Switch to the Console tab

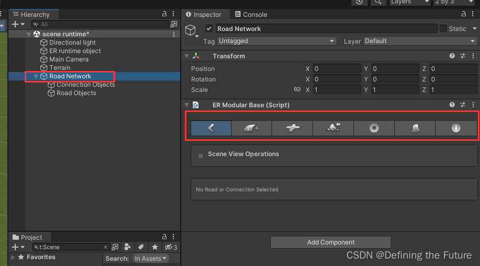251,14
